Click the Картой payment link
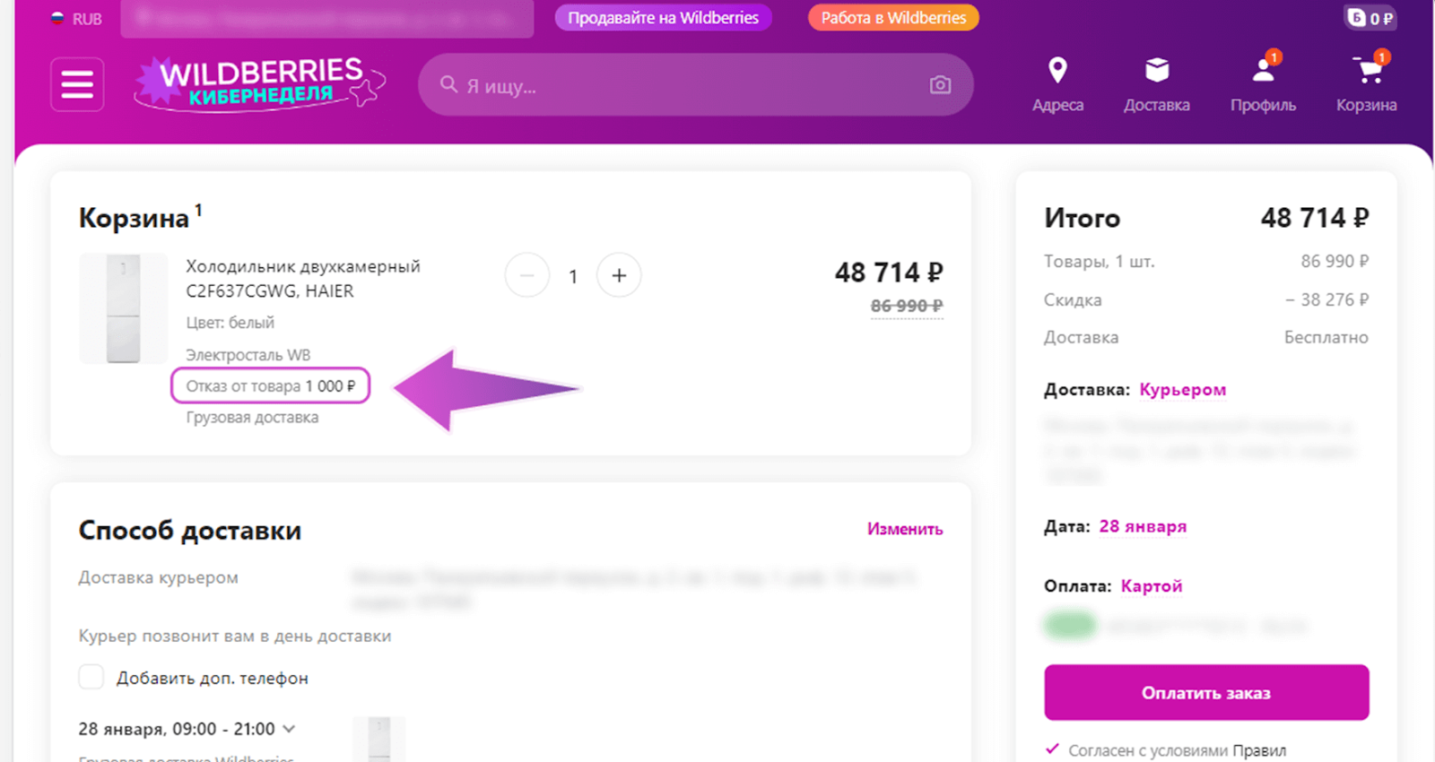This screenshot has width=1435, height=762. (x=1152, y=586)
